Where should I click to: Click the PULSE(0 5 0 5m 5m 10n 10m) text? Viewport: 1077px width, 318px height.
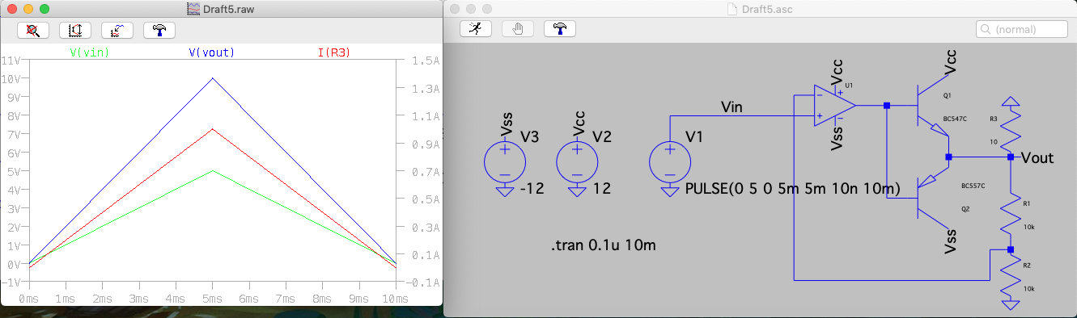coord(793,190)
